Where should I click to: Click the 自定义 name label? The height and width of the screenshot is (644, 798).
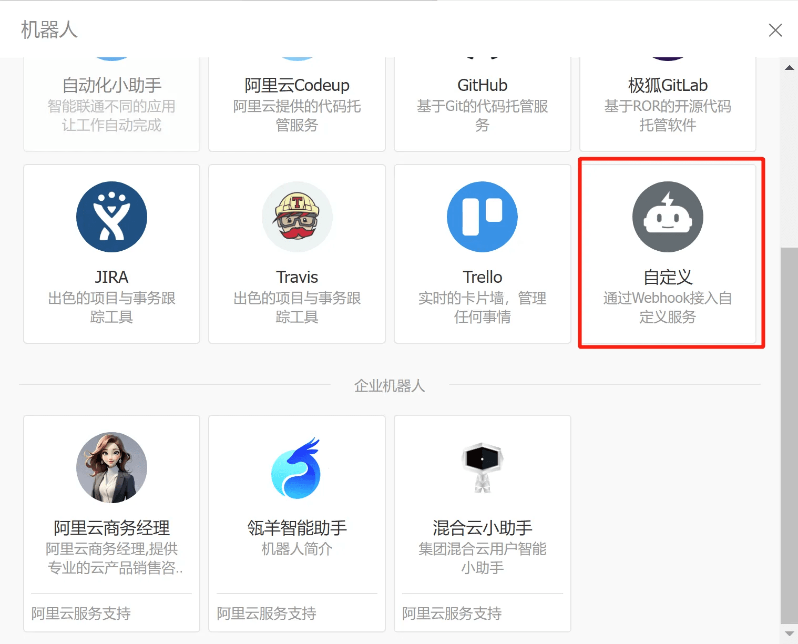click(x=668, y=277)
